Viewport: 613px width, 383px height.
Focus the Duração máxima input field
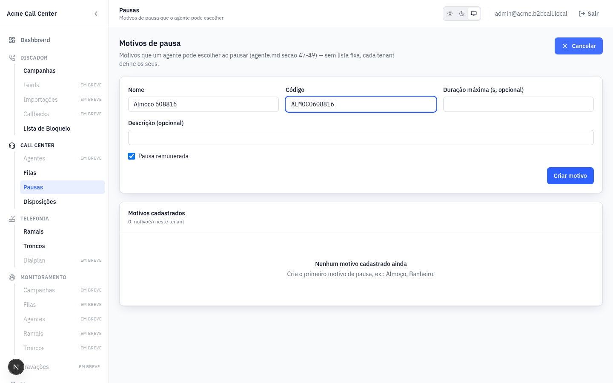[x=518, y=104]
